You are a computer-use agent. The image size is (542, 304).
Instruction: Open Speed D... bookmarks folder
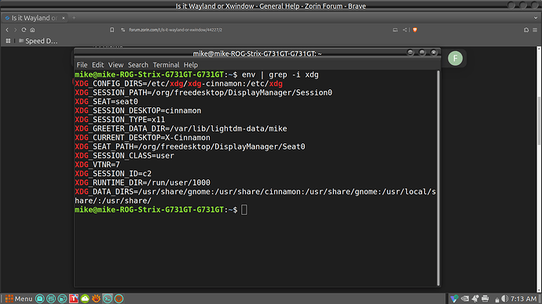pyautogui.click(x=38, y=41)
